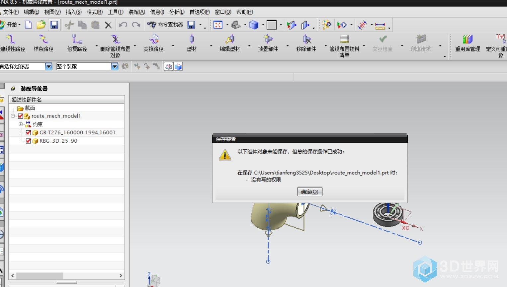This screenshot has height=287, width=507.
Task: Open the 重用库管理 tool
Action: 467,43
